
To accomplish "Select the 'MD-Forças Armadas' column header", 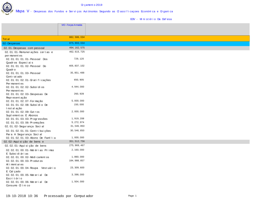I will pyautogui.click(x=72, y=25).
